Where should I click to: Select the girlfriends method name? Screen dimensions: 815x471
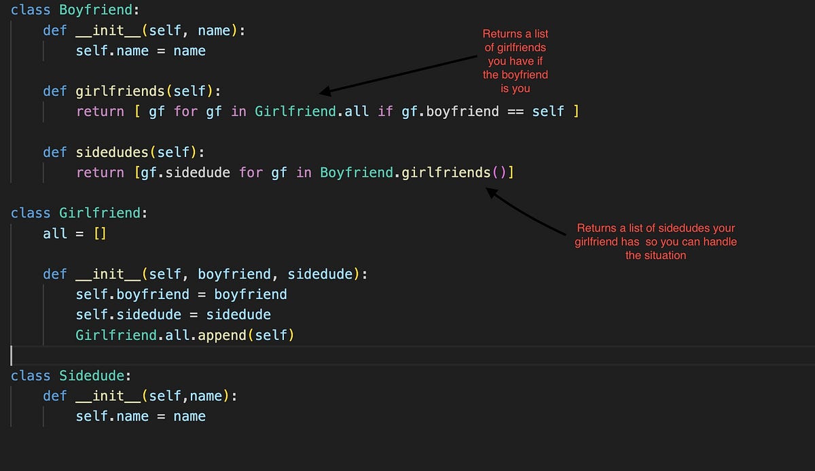[x=120, y=90]
